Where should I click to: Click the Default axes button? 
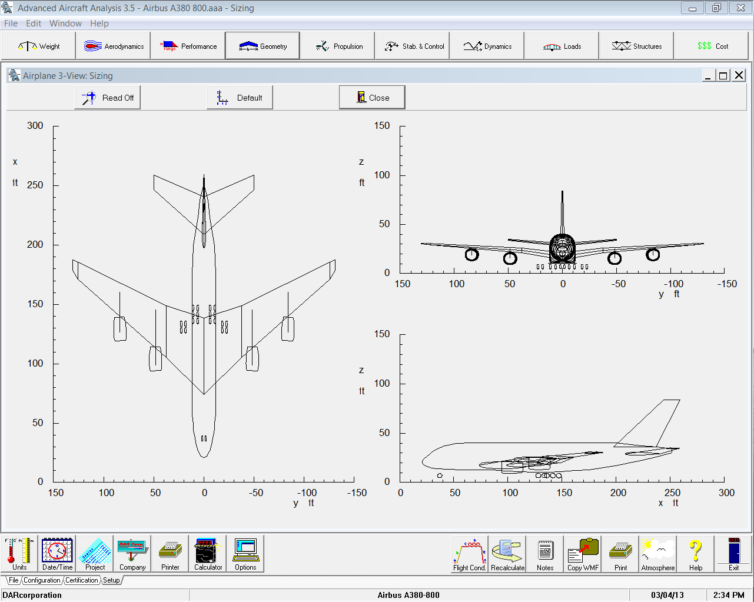point(240,98)
